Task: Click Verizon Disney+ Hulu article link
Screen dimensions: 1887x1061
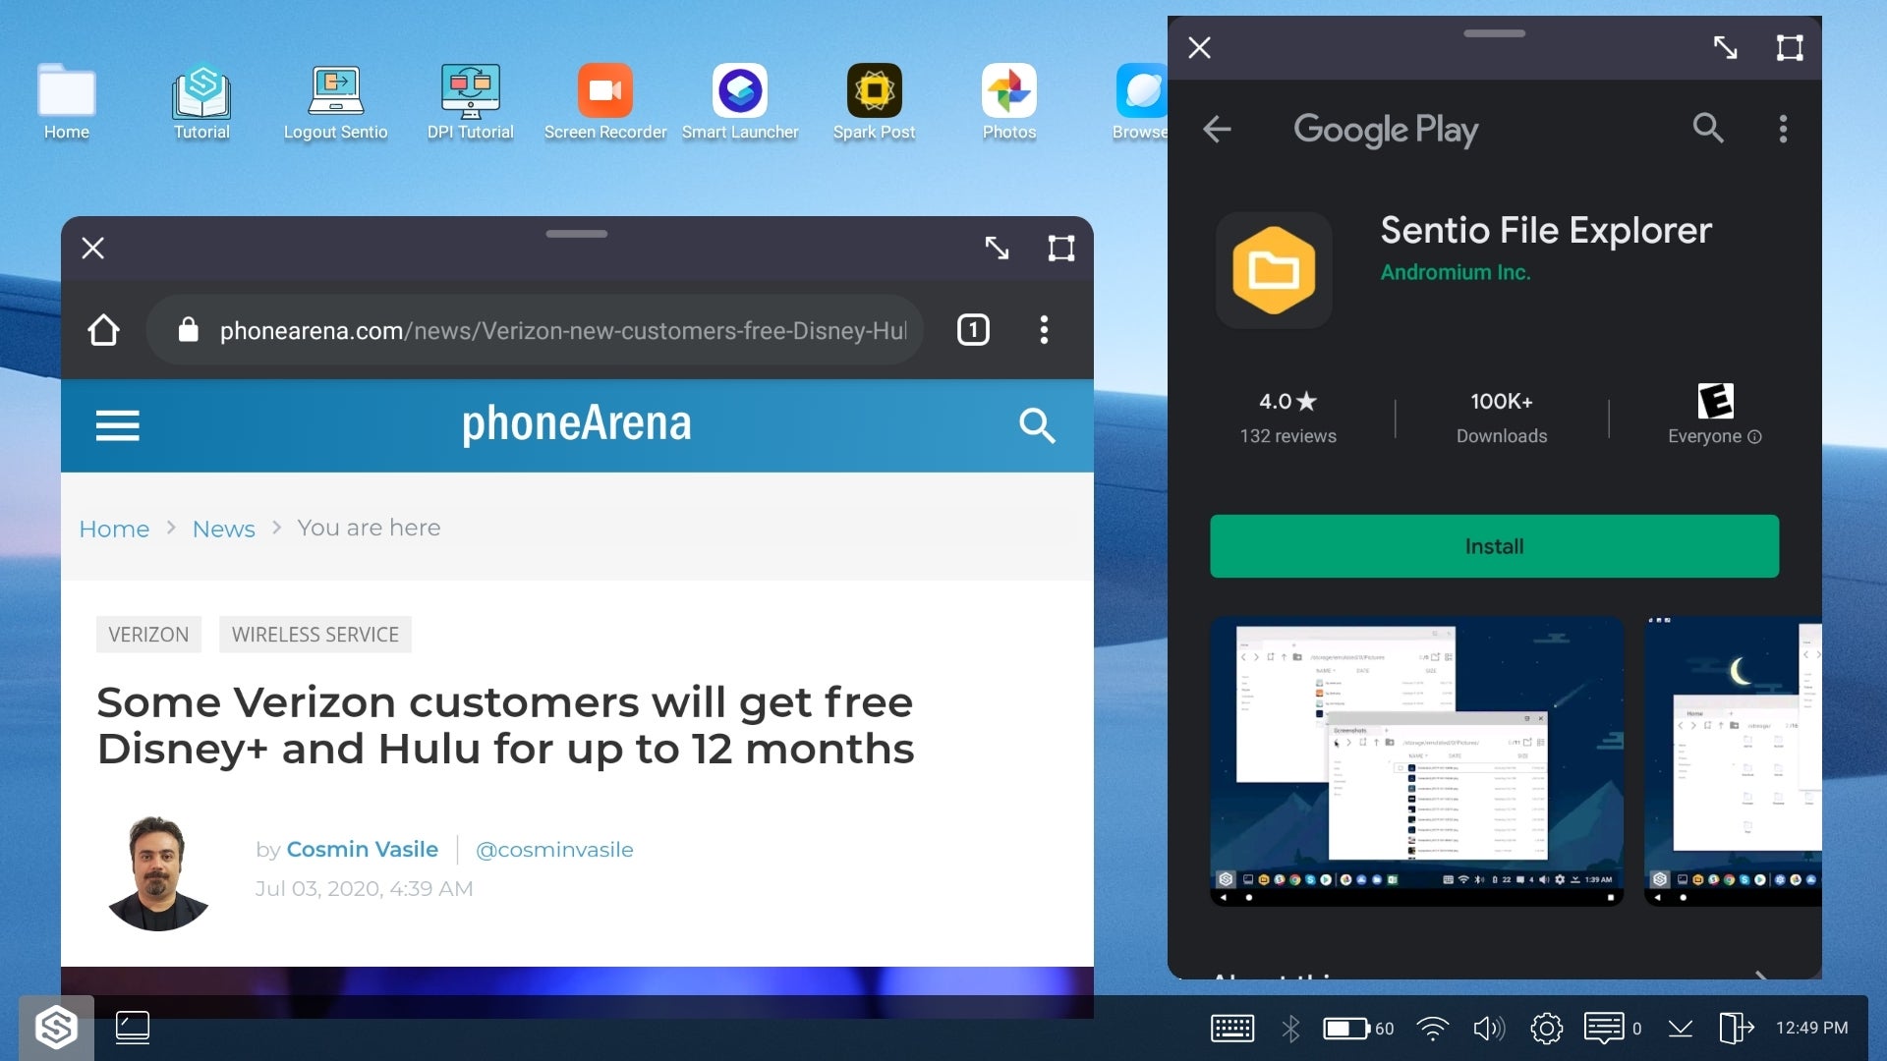Action: click(x=504, y=724)
